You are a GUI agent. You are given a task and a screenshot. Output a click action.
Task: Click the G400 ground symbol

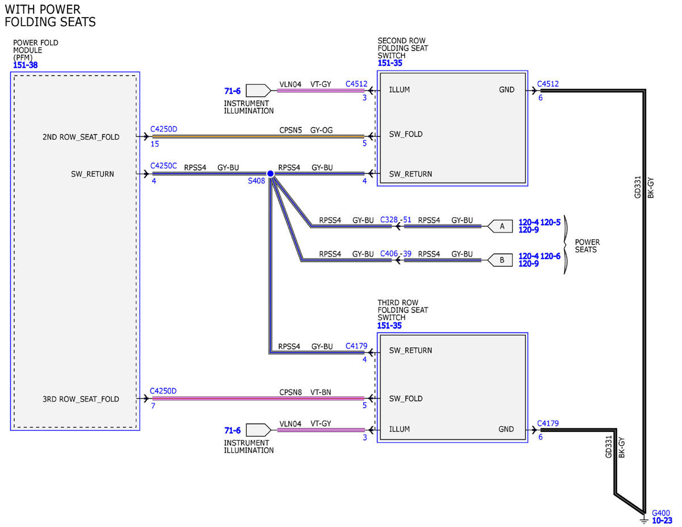point(644,519)
